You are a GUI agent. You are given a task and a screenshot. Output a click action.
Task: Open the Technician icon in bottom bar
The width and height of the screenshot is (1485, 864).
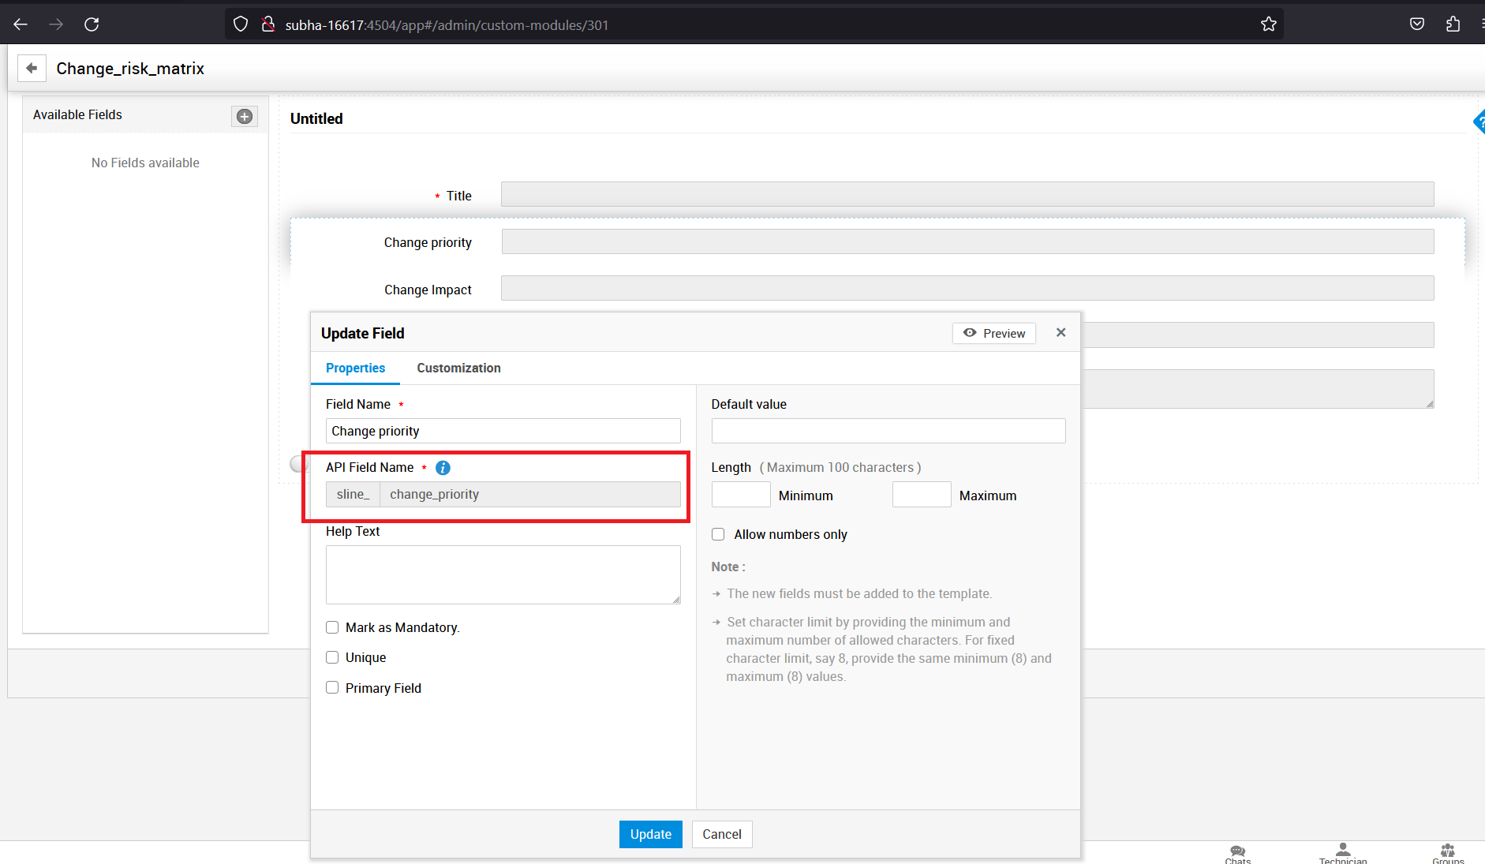[1342, 853]
